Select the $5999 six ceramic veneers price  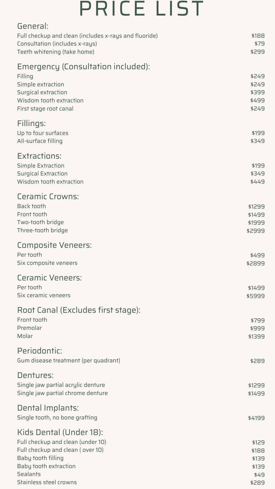(x=256, y=296)
